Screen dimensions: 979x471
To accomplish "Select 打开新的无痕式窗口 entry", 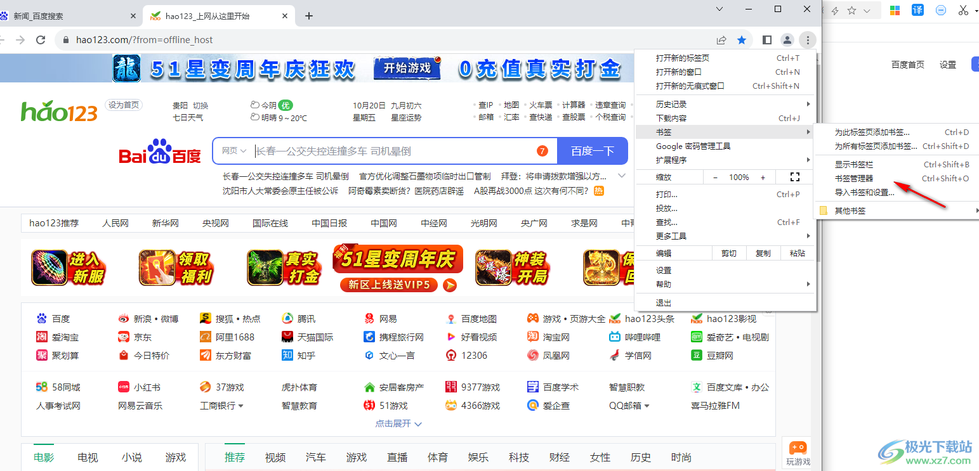I will pos(725,86).
